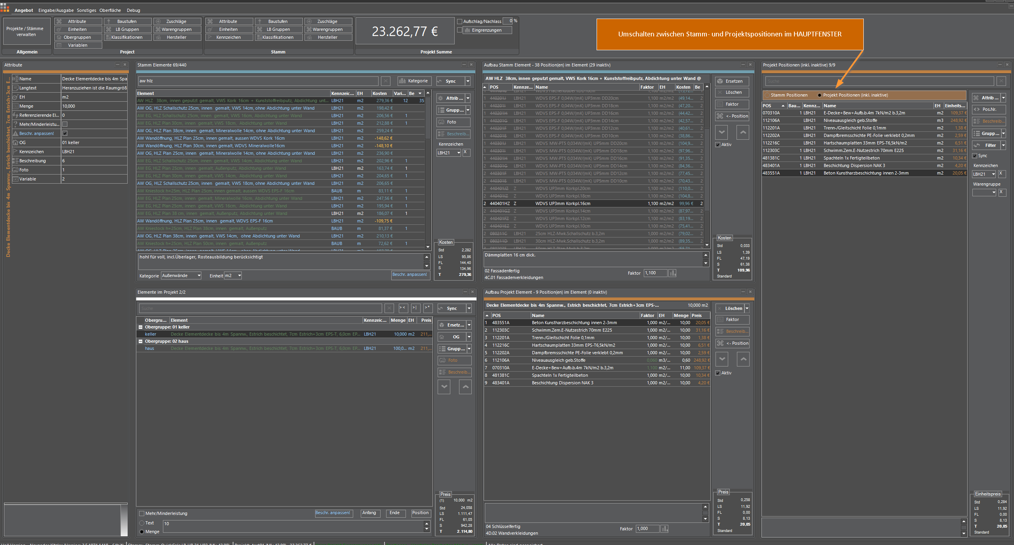Move stamm position up with arrow
The image size is (1014, 545).
(742, 132)
